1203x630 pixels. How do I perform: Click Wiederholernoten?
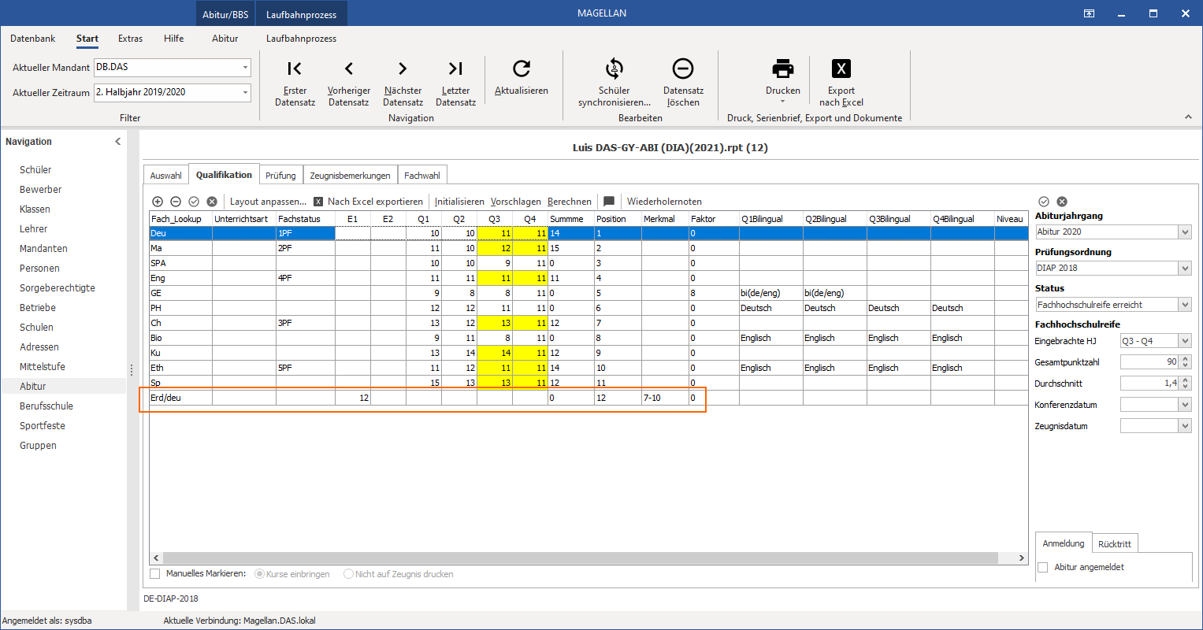(x=664, y=202)
